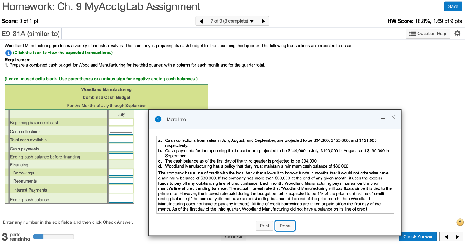Open Question Help menu
465x246 pixels.
click(x=428, y=34)
